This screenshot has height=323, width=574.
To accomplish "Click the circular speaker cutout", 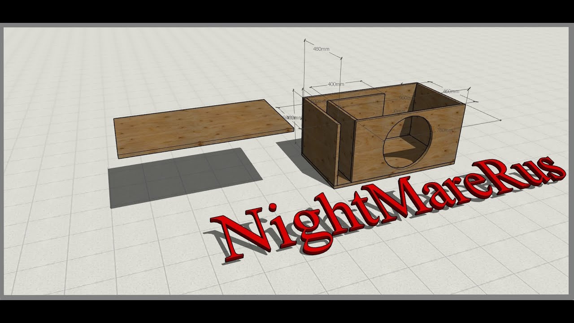I will click(408, 142).
